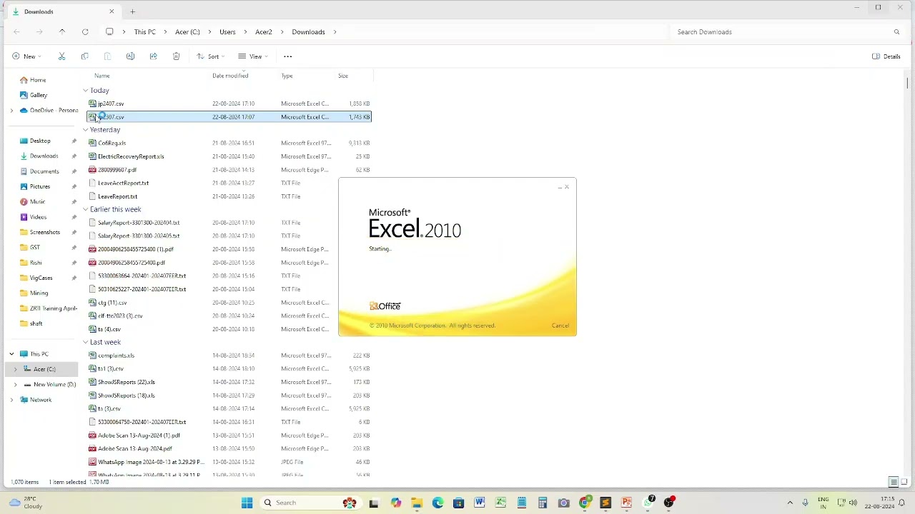Select file jp2407.csv
The image size is (915, 514).
(111, 104)
